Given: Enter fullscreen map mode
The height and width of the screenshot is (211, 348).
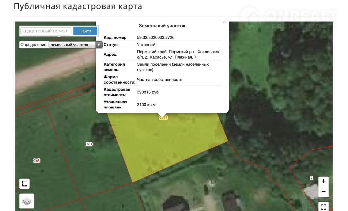Looking at the screenshot, I should 323,207.
